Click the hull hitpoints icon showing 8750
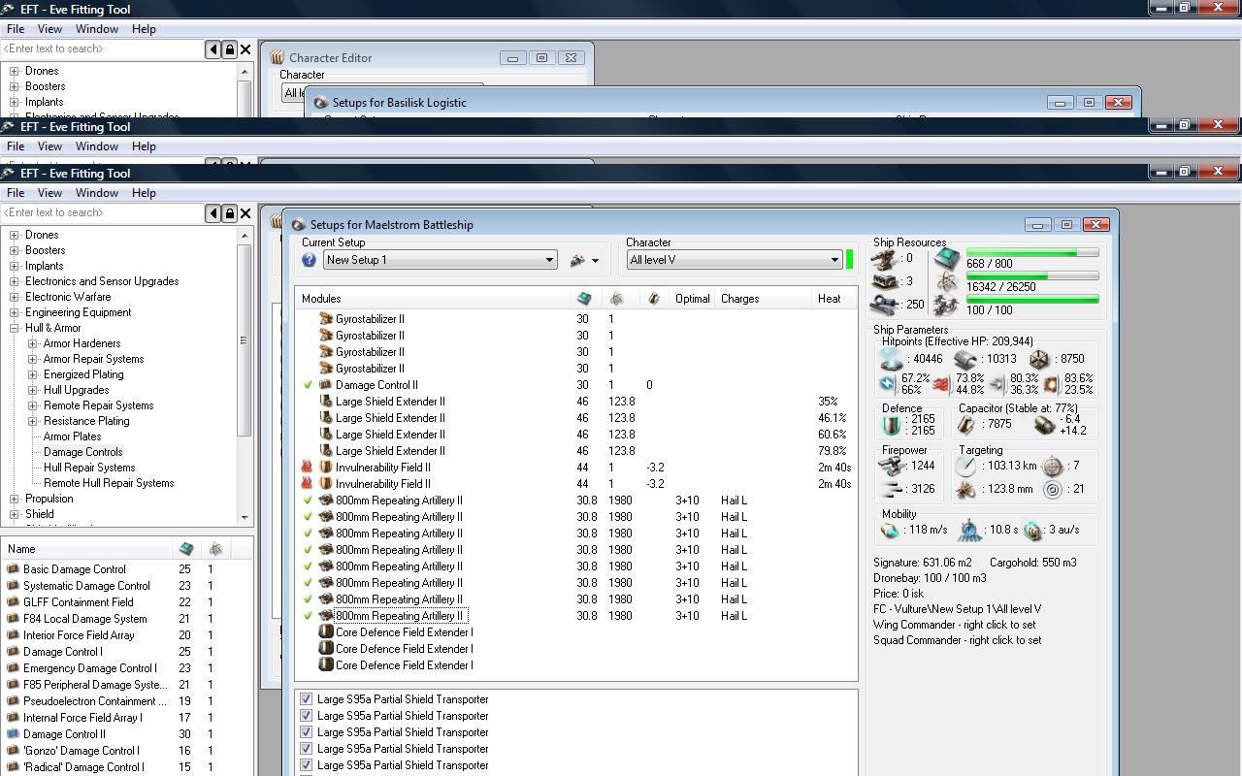Image resolution: width=1242 pixels, height=776 pixels. click(1039, 360)
